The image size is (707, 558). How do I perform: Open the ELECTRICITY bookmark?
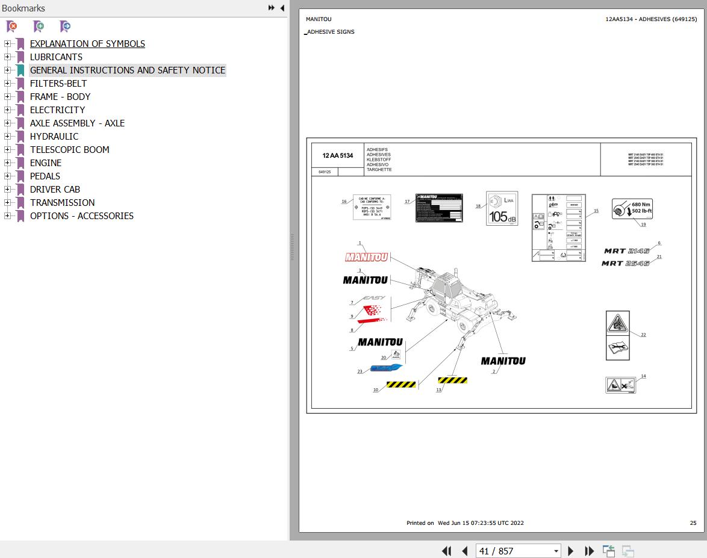(x=58, y=110)
